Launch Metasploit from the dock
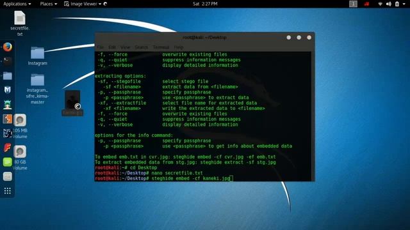 click(x=8, y=90)
